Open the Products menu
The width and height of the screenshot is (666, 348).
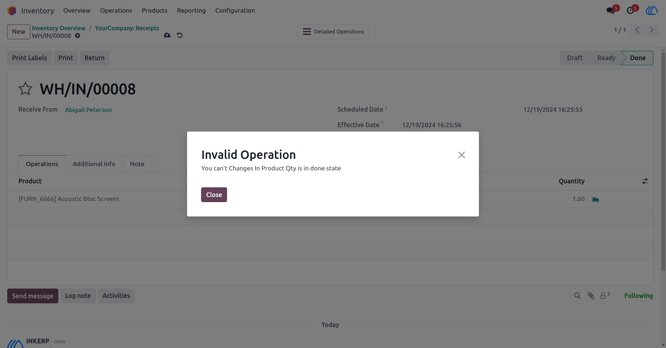coord(155,11)
